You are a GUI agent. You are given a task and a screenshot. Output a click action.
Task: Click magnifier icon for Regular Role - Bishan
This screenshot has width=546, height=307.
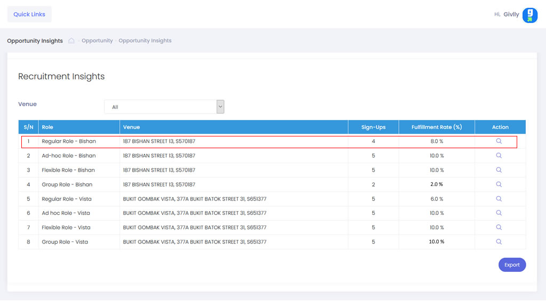click(499, 141)
